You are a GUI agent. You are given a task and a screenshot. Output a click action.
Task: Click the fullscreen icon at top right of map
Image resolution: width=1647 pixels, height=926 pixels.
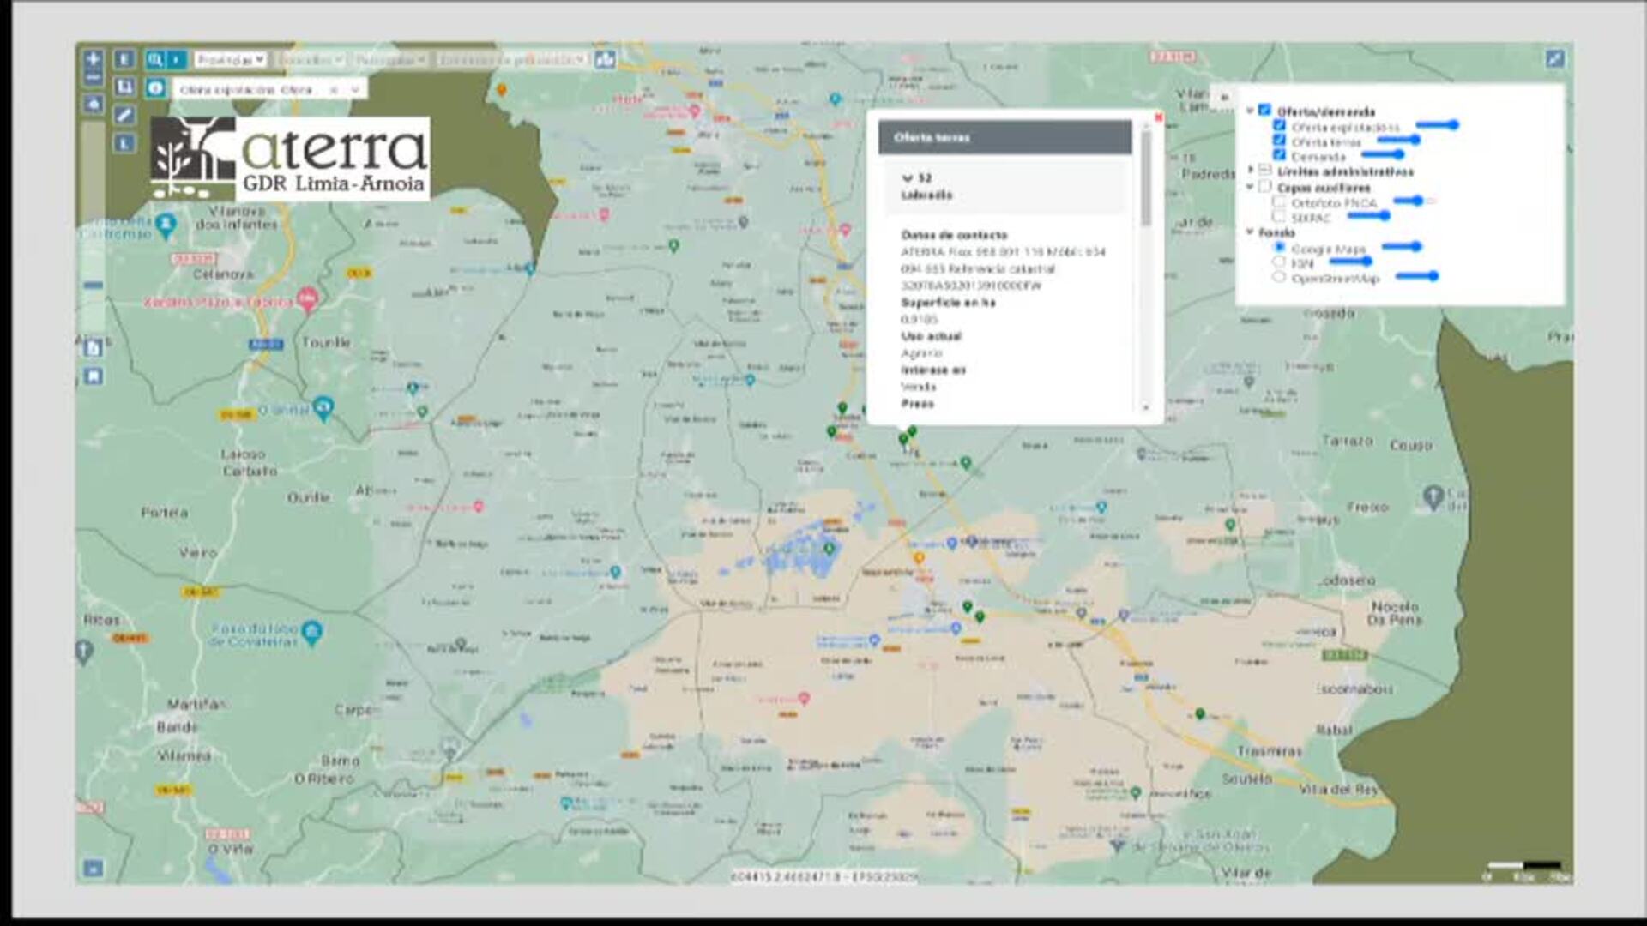tap(1554, 58)
